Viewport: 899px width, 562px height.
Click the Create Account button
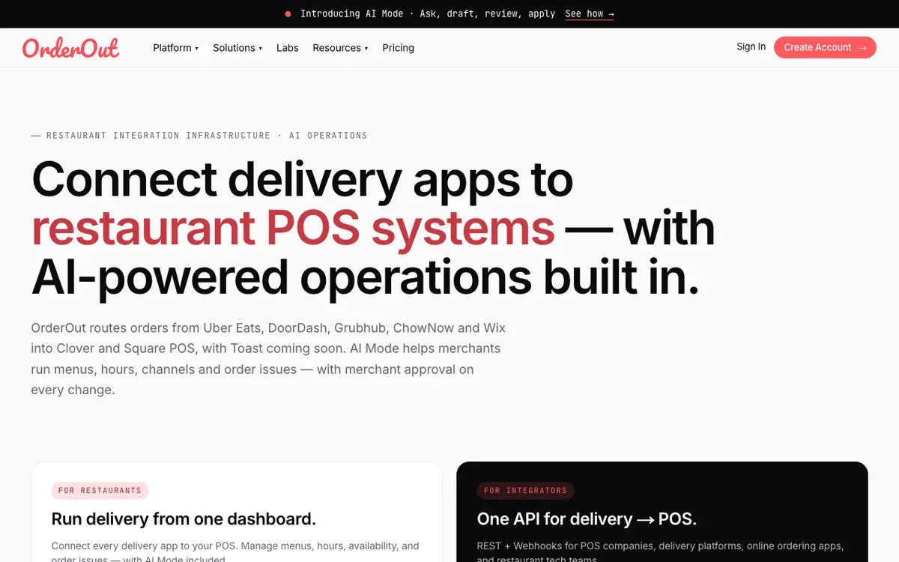click(825, 47)
